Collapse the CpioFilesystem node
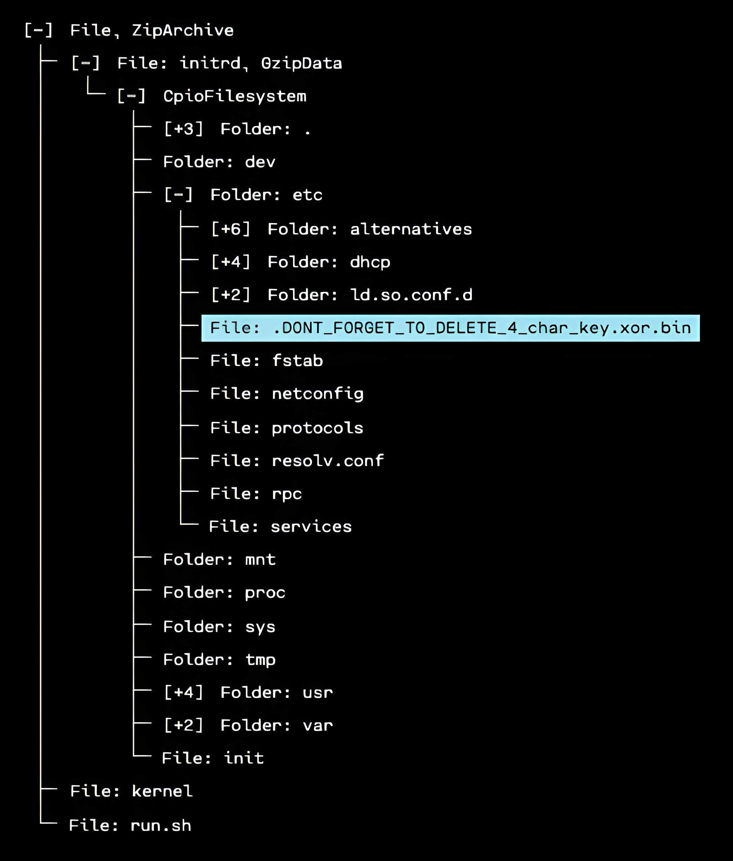Image resolution: width=733 pixels, height=861 pixels. click(131, 96)
